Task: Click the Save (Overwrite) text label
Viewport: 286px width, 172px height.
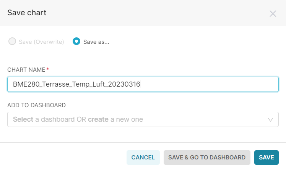Action: [41, 42]
